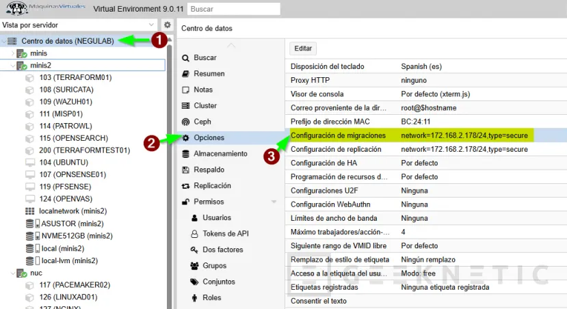Image resolution: width=567 pixels, height=309 pixels.
Task: Click the Almacenamiento database icon
Action: pos(185,154)
